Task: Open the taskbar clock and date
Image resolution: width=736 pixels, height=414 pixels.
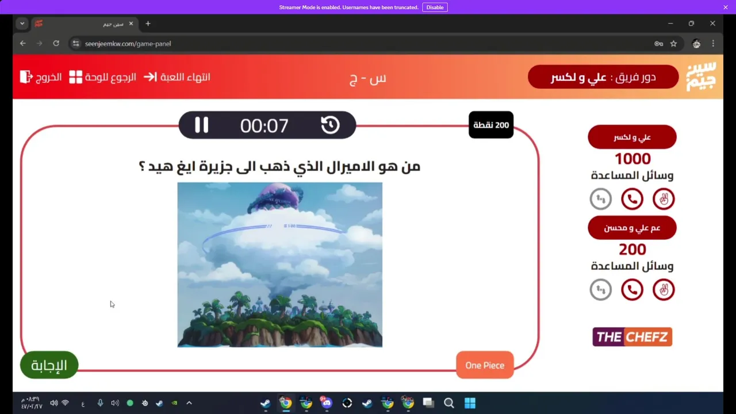Action: pos(32,403)
